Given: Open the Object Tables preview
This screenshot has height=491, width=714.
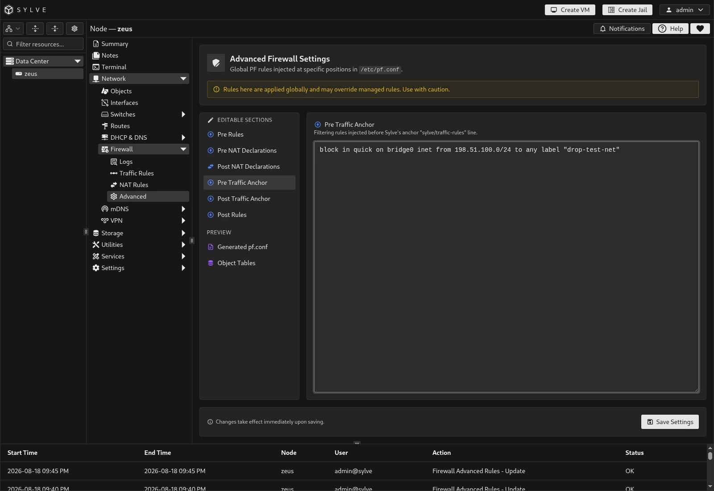Looking at the screenshot, I should coord(249,263).
